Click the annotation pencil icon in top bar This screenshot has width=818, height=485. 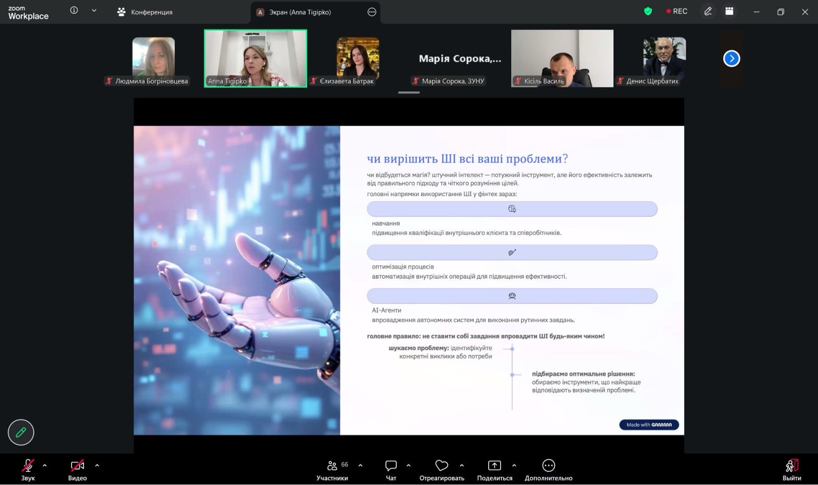pos(708,11)
